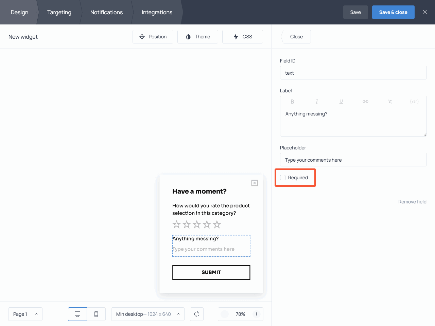Screen dimensions: 435x326
Task: Insert a link in the label
Action: point(365,102)
